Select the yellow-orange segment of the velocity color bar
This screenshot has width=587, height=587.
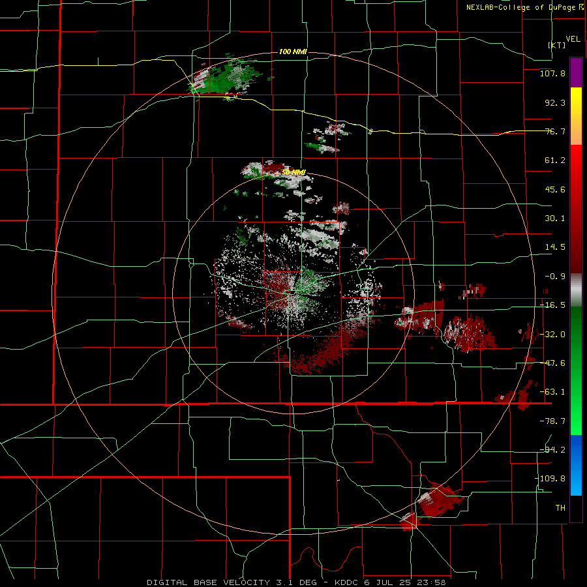tap(576, 116)
